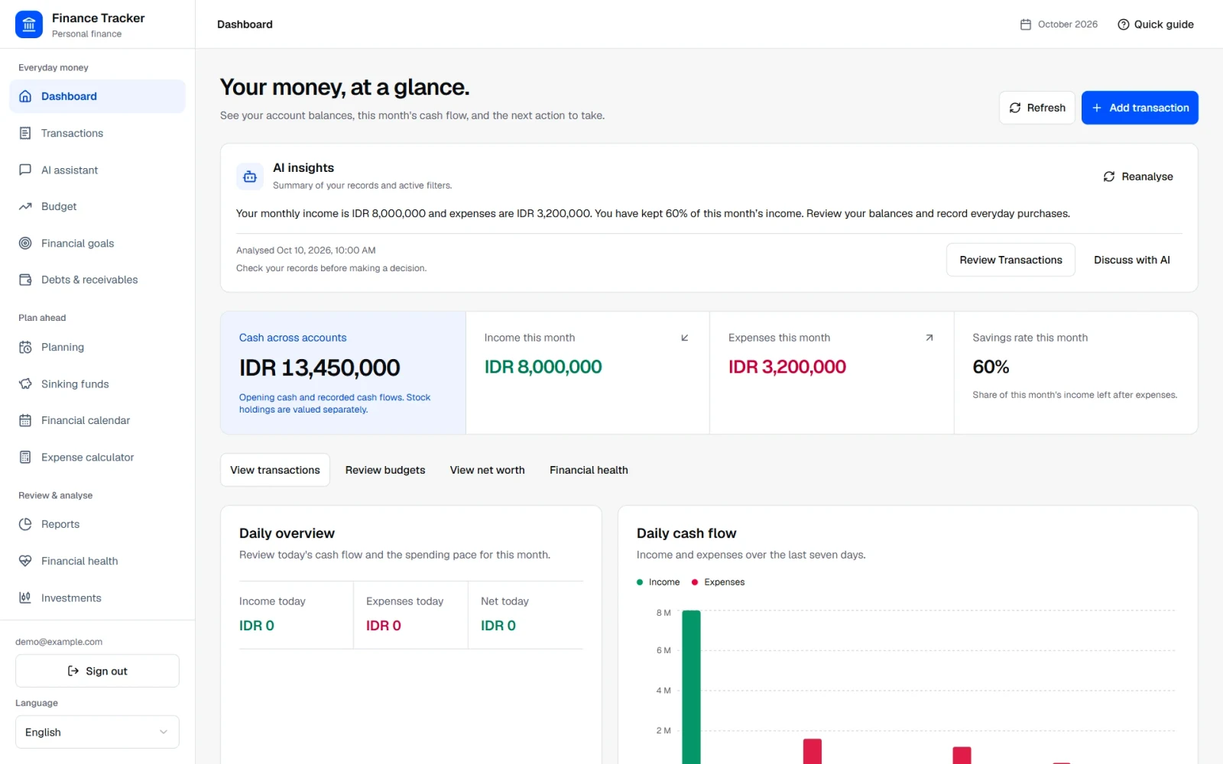Click the Cash across accounts card
The height and width of the screenshot is (764, 1223).
pyautogui.click(x=343, y=373)
